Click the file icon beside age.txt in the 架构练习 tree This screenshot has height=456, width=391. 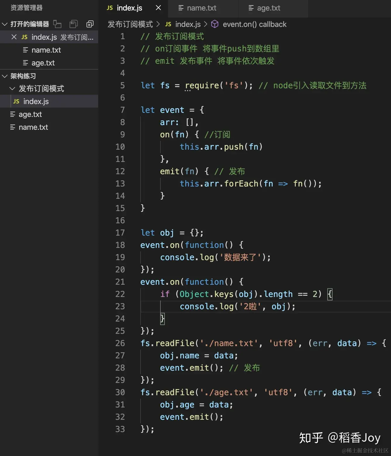[13, 114]
